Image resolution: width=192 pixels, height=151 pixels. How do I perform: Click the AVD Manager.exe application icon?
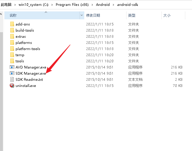12,67
